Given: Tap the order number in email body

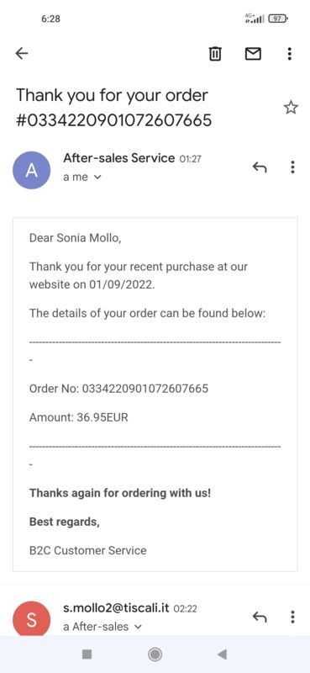Looking at the screenshot, I should click(x=145, y=389).
